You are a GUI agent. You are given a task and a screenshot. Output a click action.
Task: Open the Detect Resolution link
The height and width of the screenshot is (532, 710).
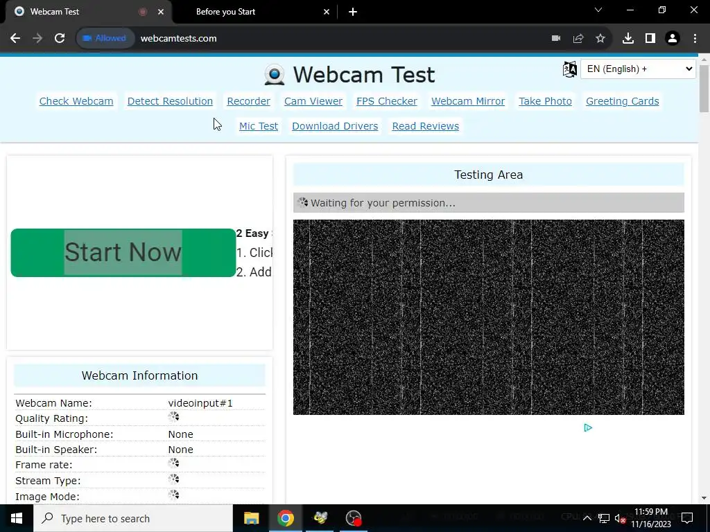170,101
